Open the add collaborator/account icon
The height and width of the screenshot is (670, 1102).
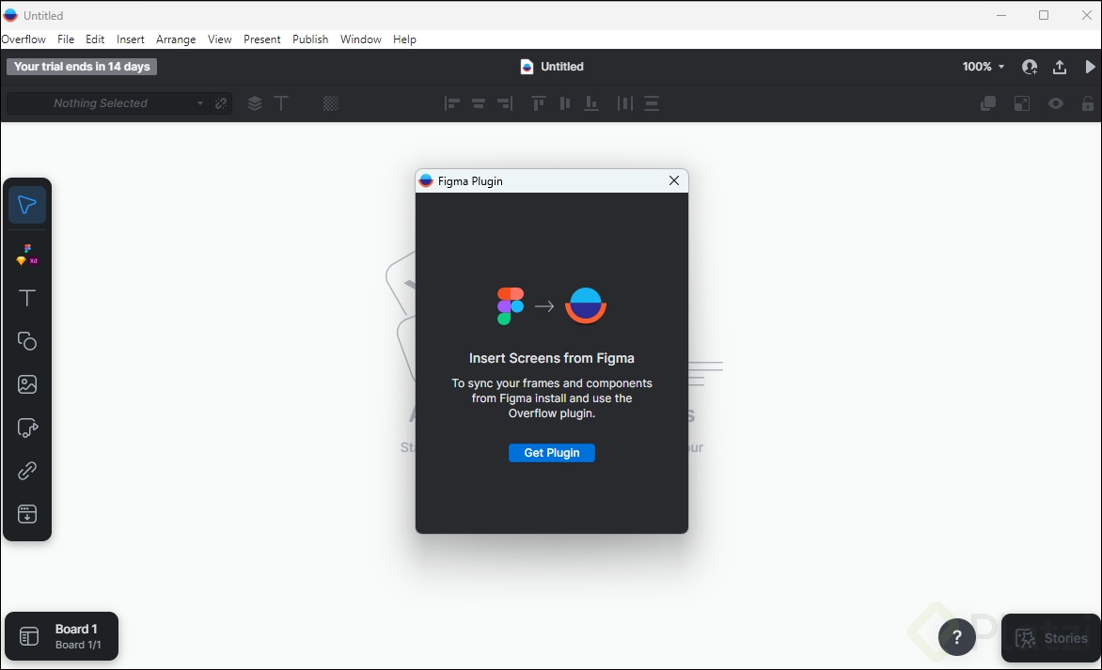pos(1030,67)
